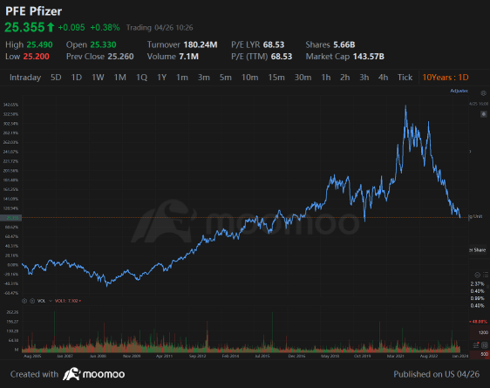Image resolution: width=490 pixels, height=388 pixels.
Task: Select the Tick chart tab
Action: pos(405,78)
